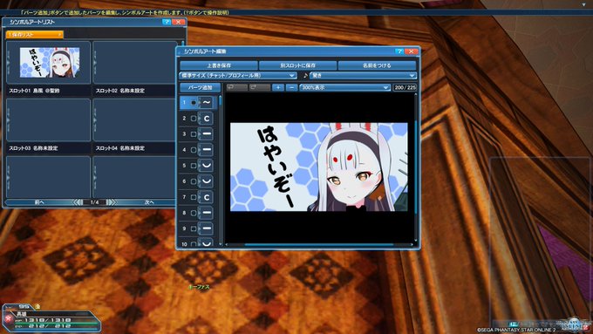
Task: Select the tilde symbol of layer 1
Action: (207, 103)
